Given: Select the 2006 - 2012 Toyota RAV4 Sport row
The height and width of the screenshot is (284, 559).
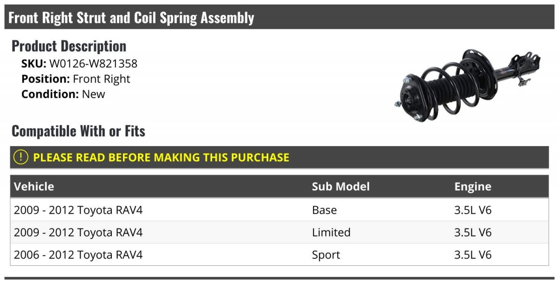Looking at the screenshot, I should [x=78, y=255].
